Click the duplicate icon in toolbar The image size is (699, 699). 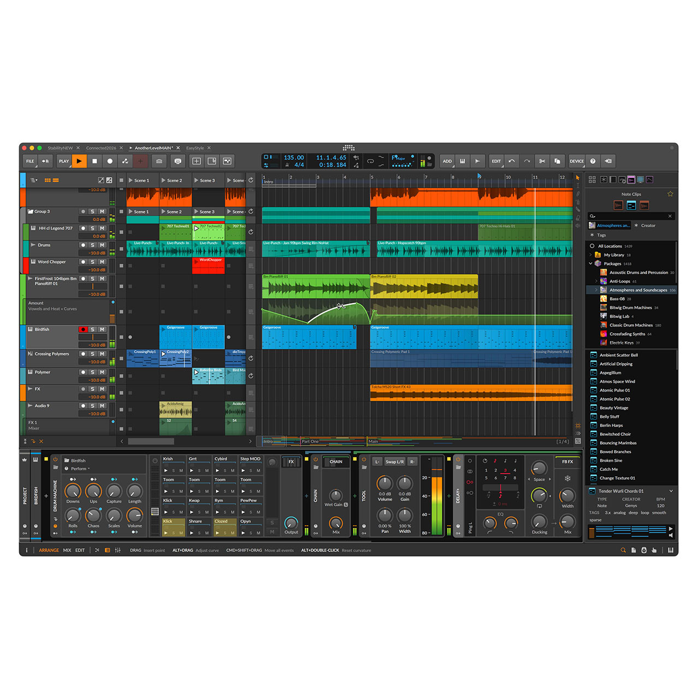558,161
